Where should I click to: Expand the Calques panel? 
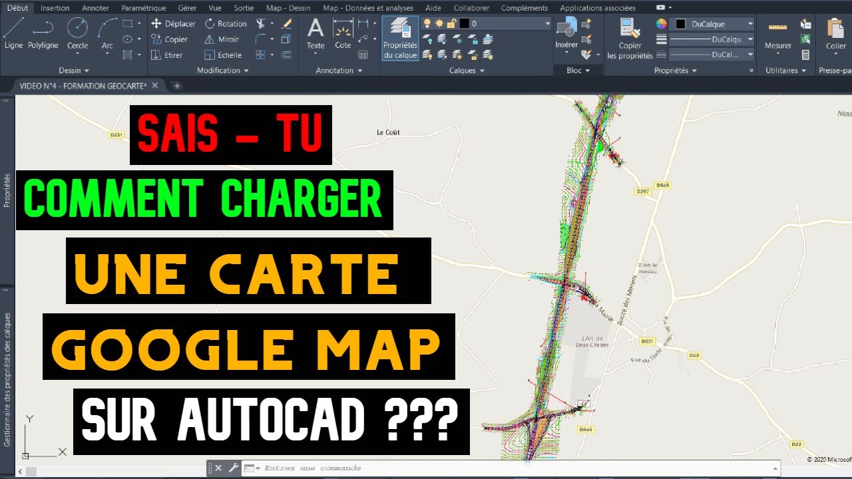tap(467, 71)
